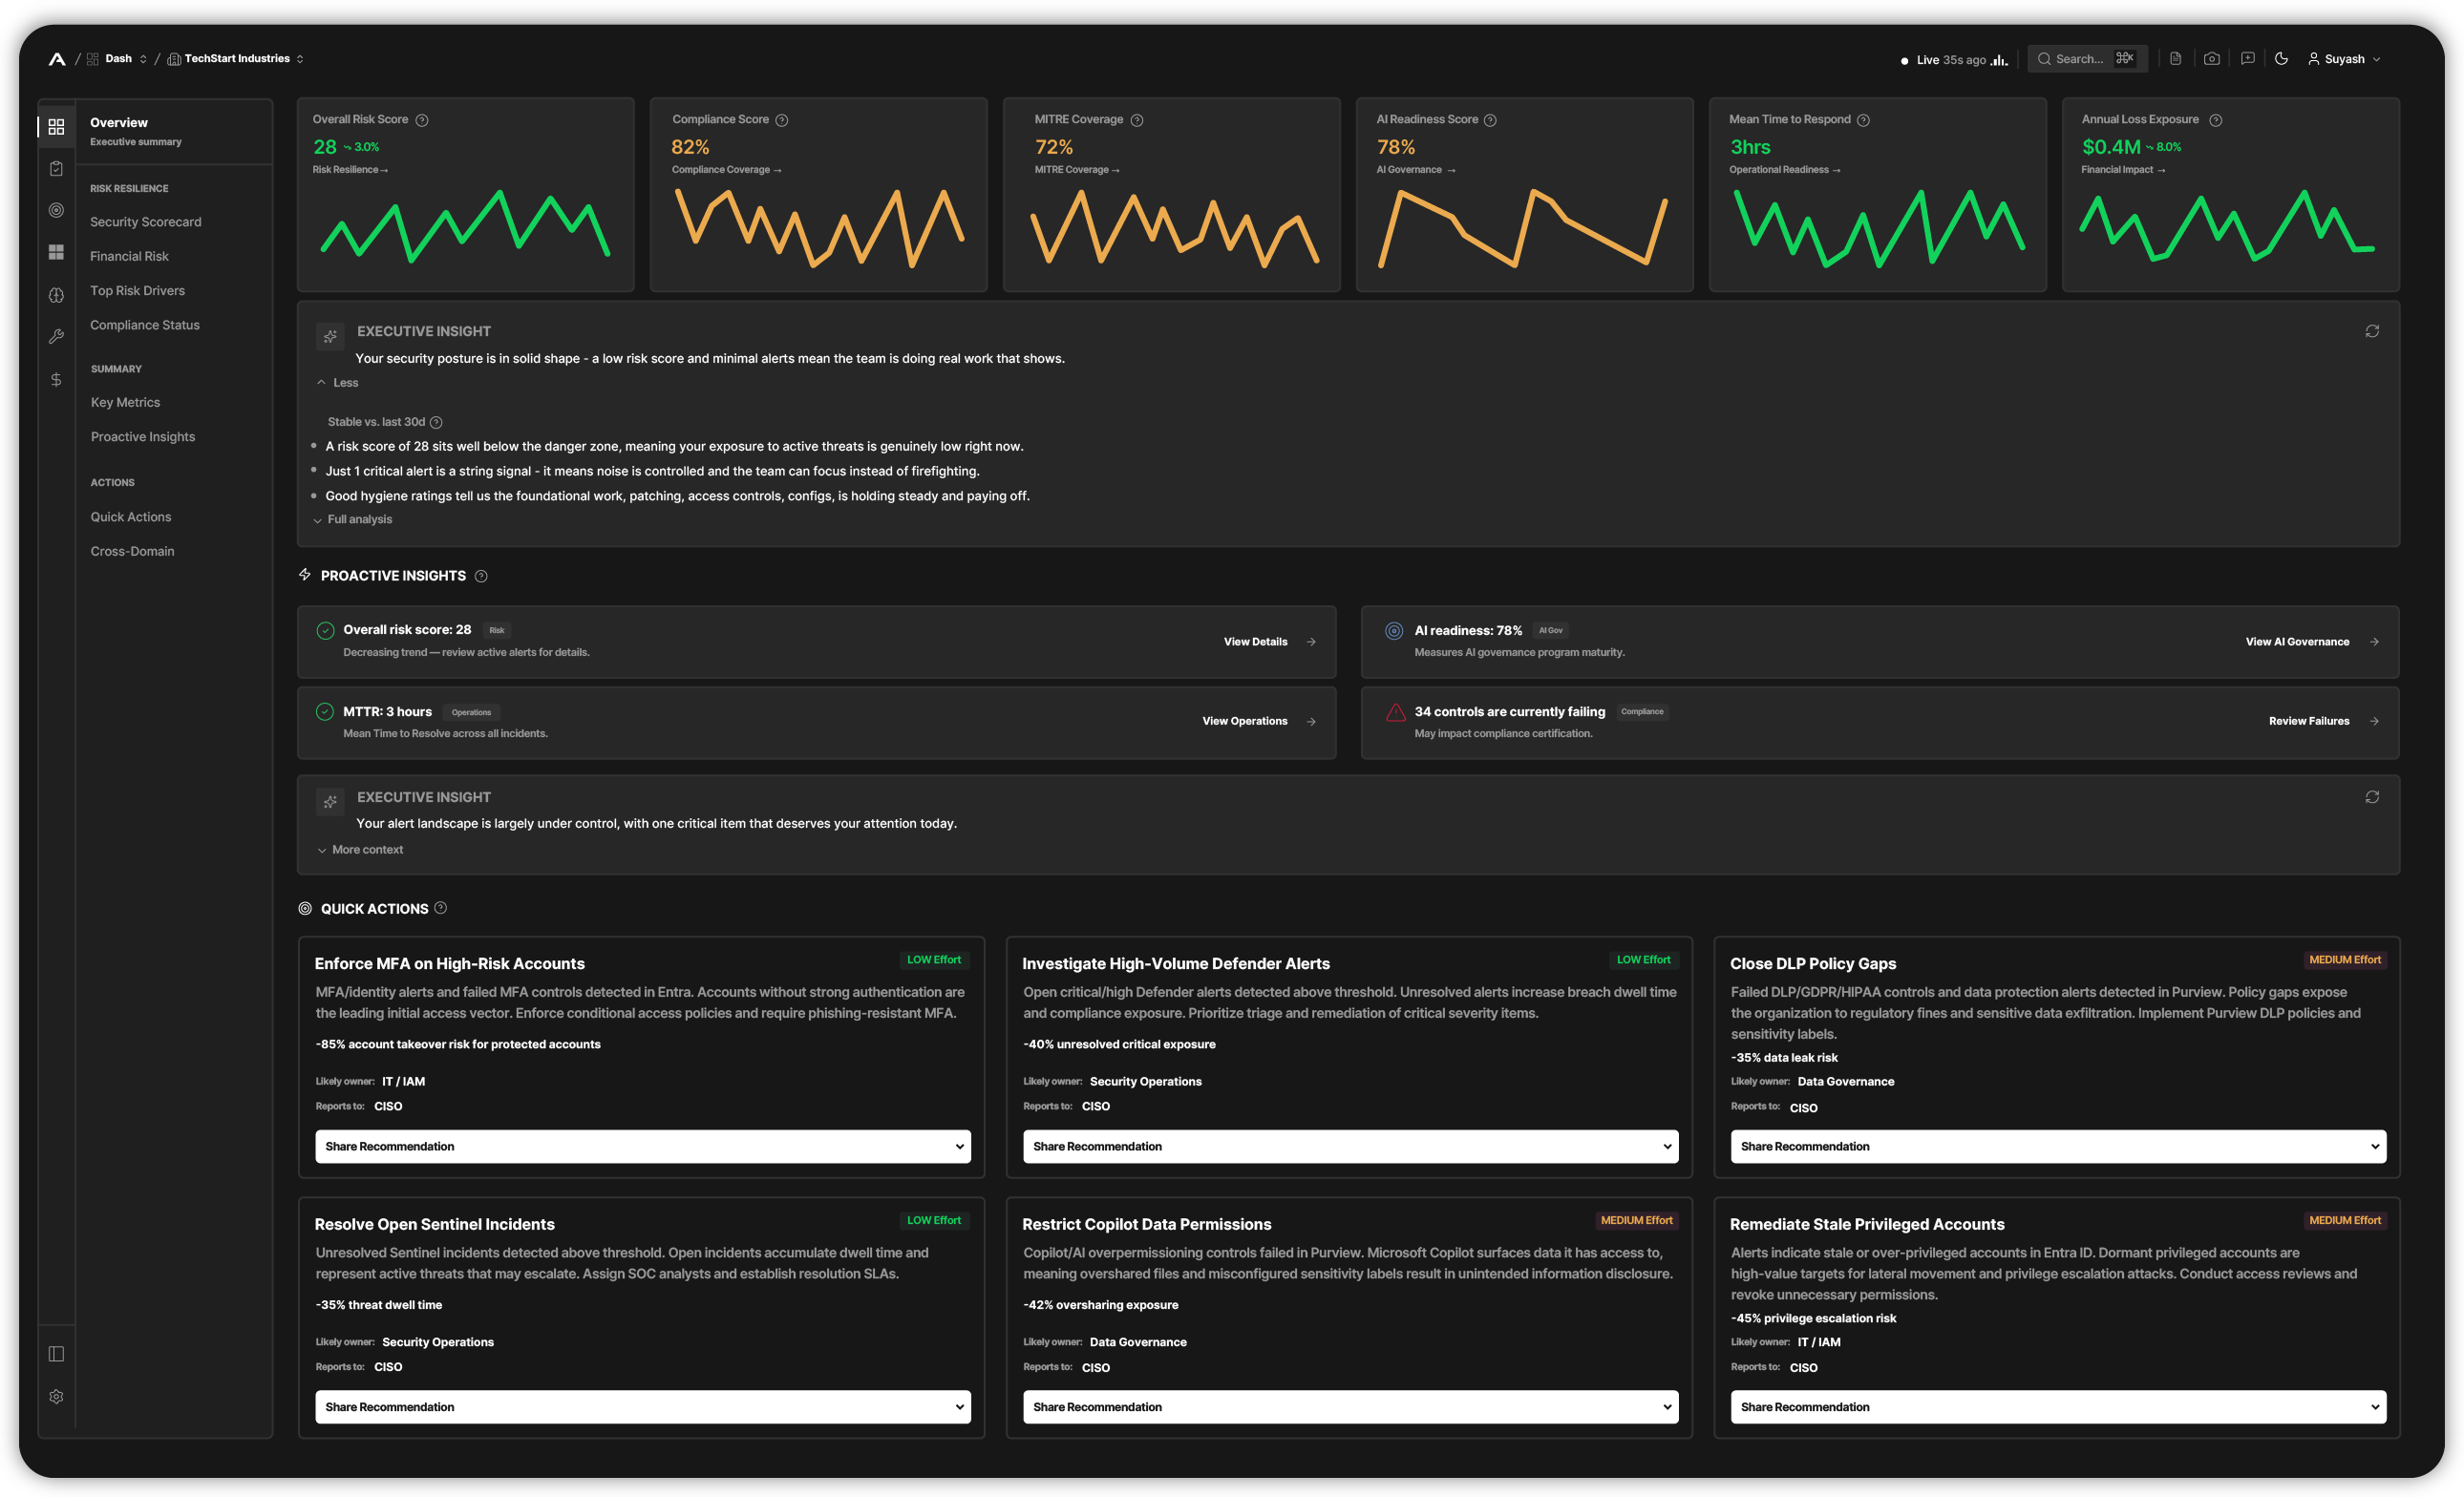This screenshot has height=1497, width=2464.
Task: Open Share Recommendation dropdown for Close DLP Policy Gaps
Action: [2057, 1147]
